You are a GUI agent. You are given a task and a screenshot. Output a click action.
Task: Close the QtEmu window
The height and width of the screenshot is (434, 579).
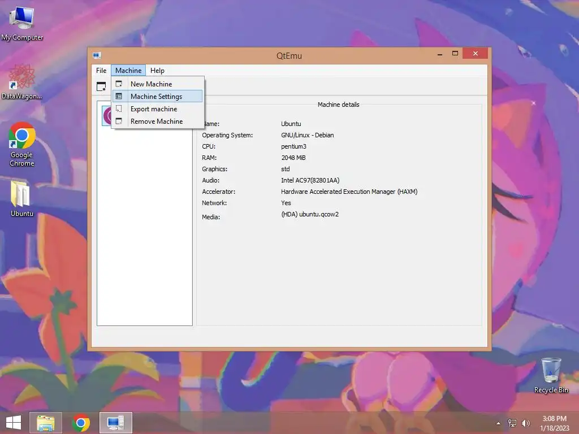(475, 54)
